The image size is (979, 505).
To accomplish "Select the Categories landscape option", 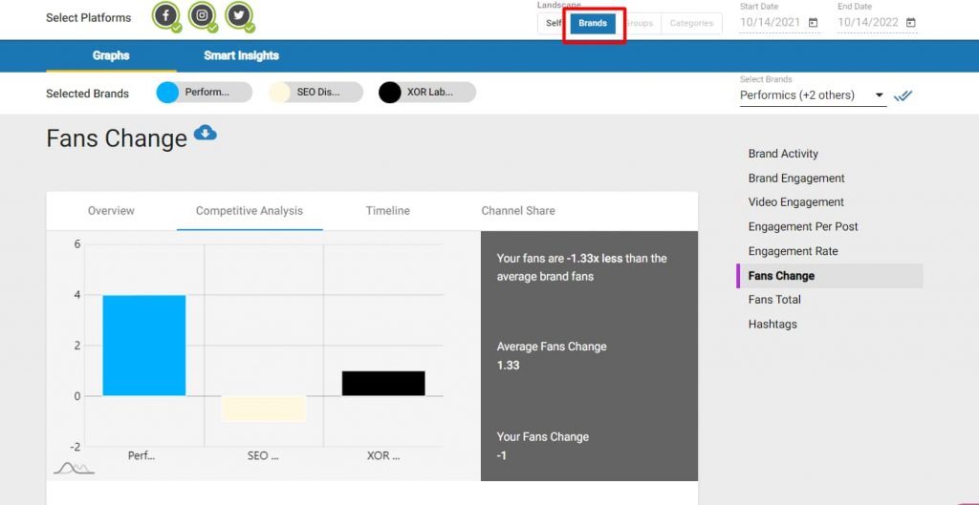I will [x=691, y=23].
